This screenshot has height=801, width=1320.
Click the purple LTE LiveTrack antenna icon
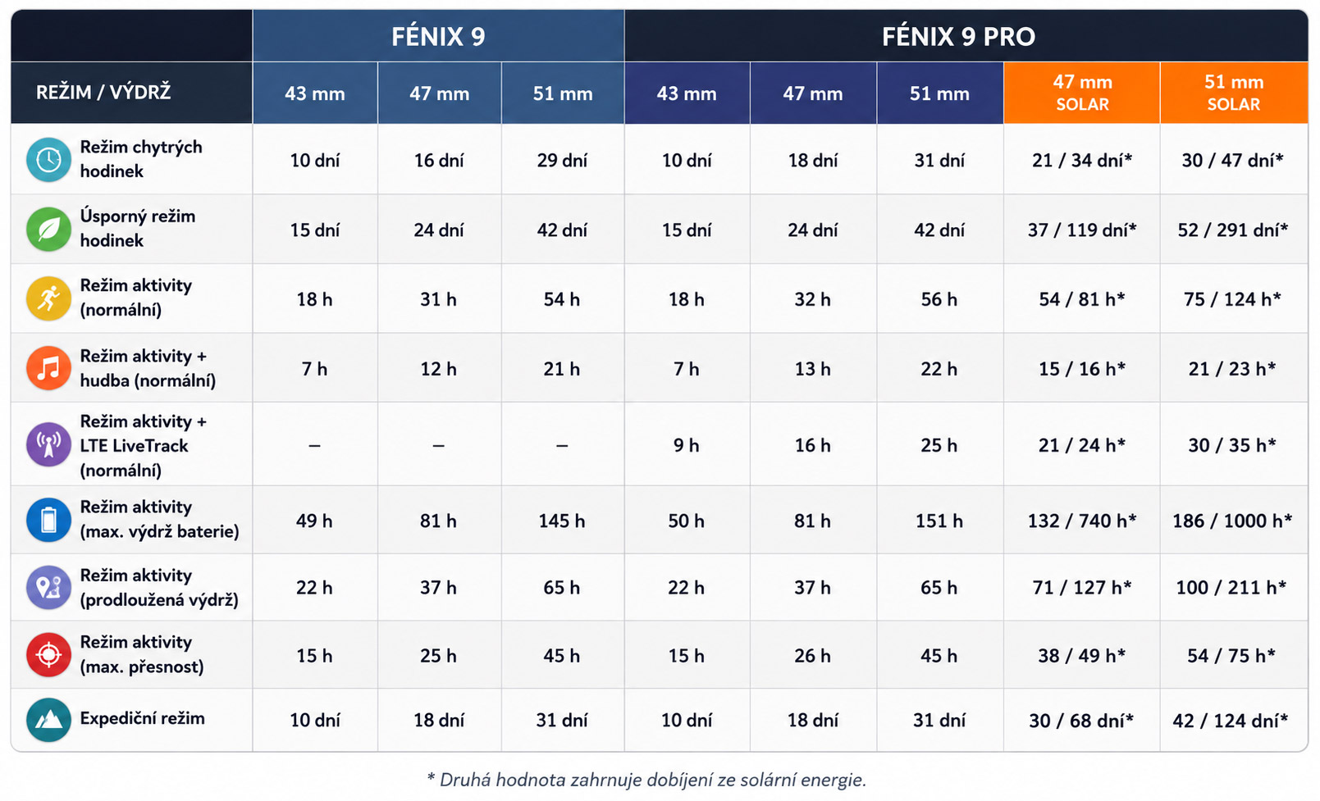(48, 444)
